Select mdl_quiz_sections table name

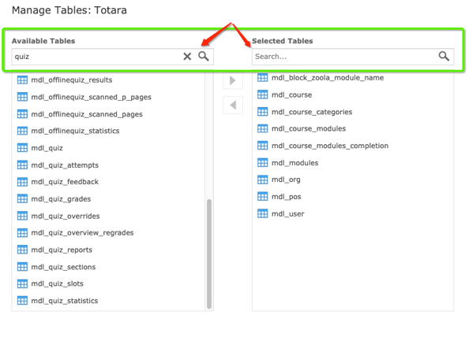[x=63, y=267]
